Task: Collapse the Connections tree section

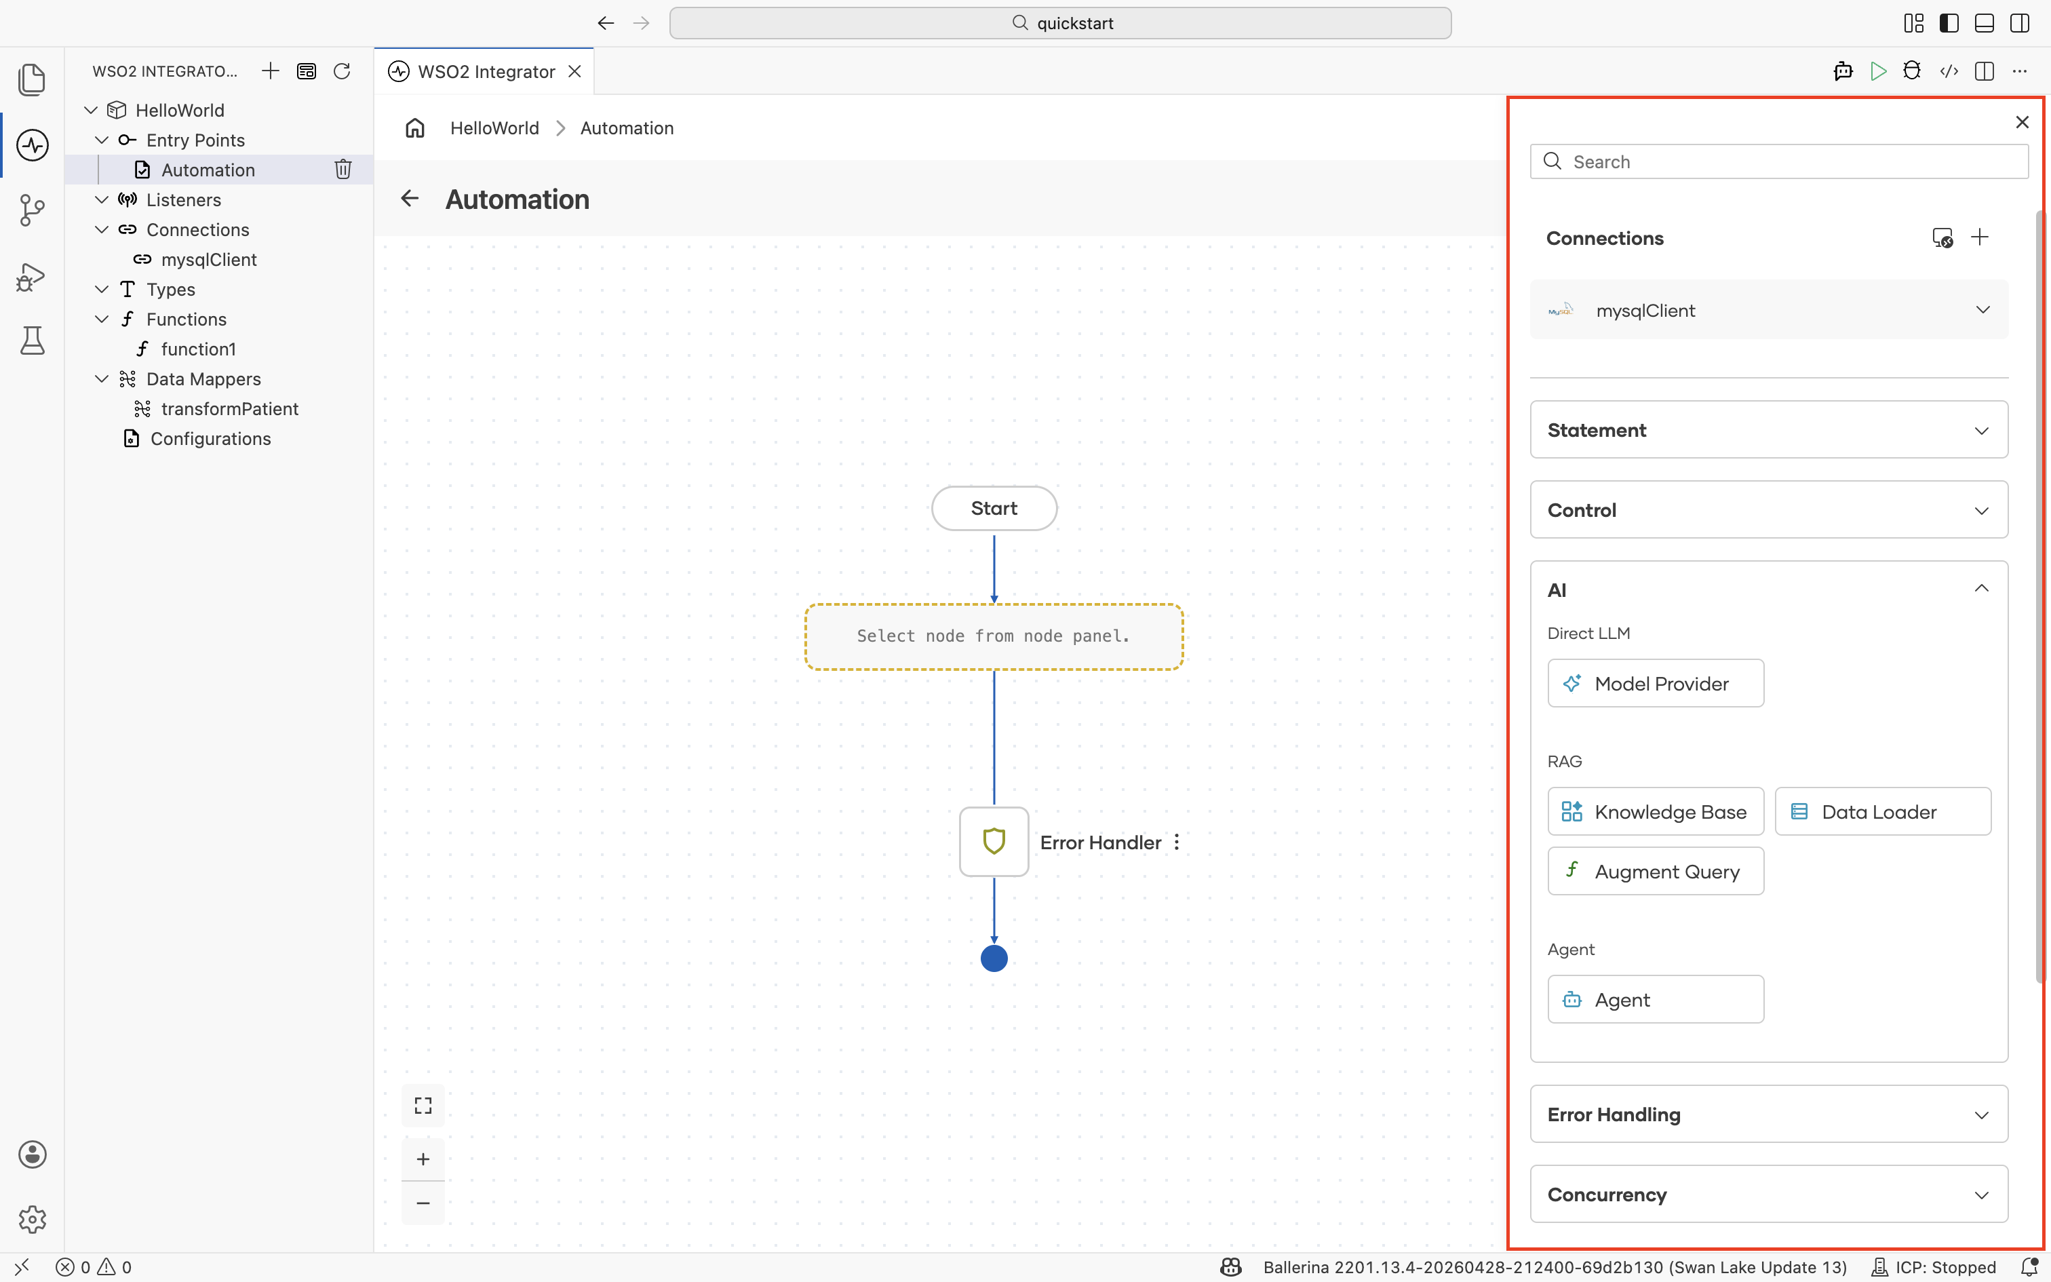Action: point(102,229)
